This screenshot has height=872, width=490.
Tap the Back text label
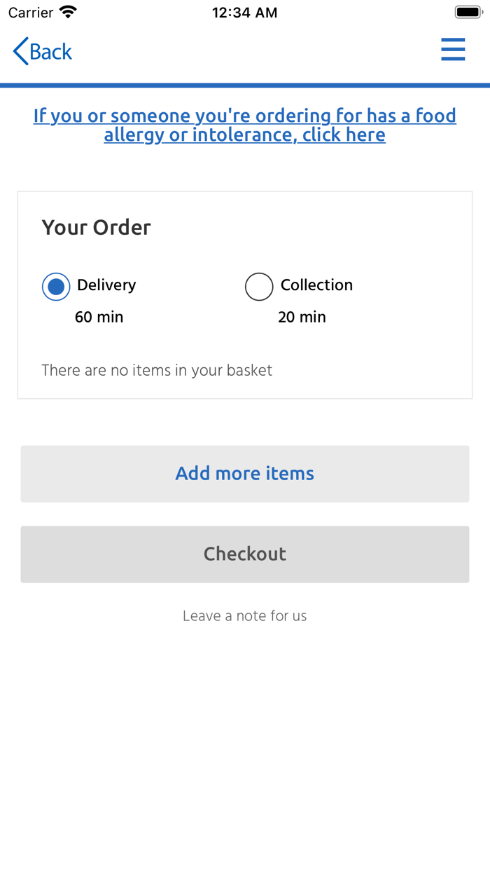click(51, 52)
